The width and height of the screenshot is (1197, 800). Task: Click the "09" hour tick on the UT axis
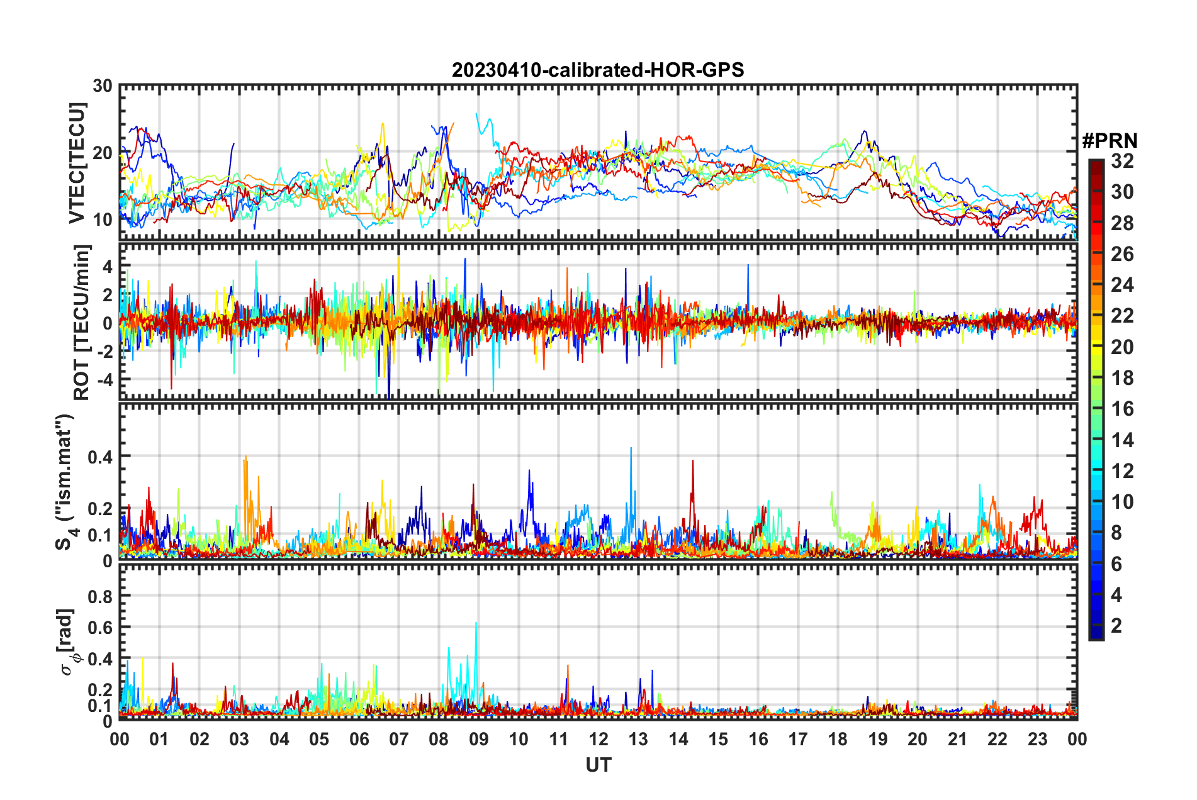point(479,739)
